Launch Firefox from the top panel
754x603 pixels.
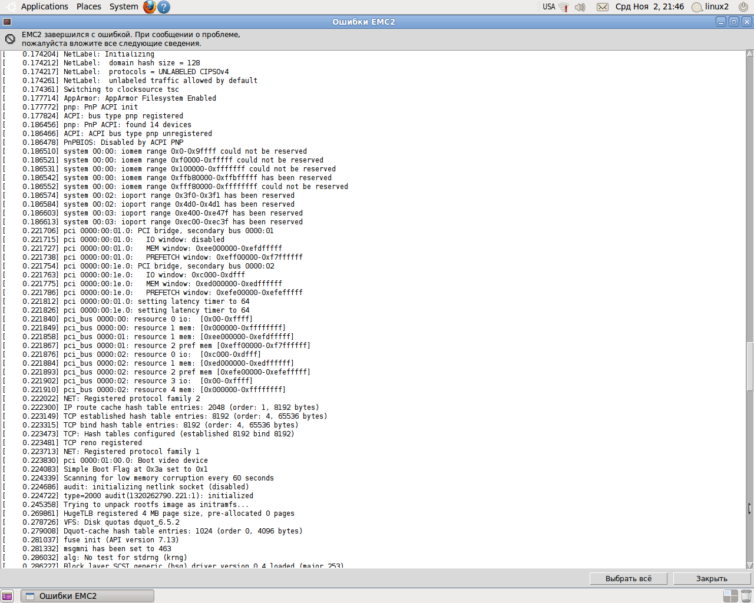coord(150,7)
